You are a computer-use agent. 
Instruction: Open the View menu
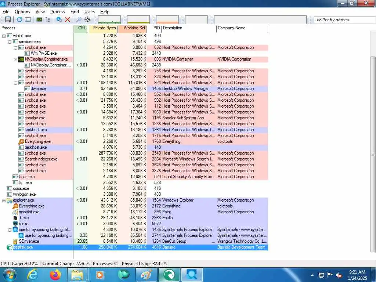point(40,12)
